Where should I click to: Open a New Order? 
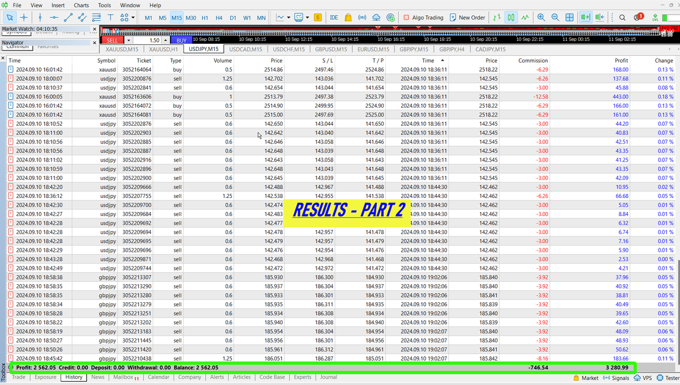tap(467, 18)
